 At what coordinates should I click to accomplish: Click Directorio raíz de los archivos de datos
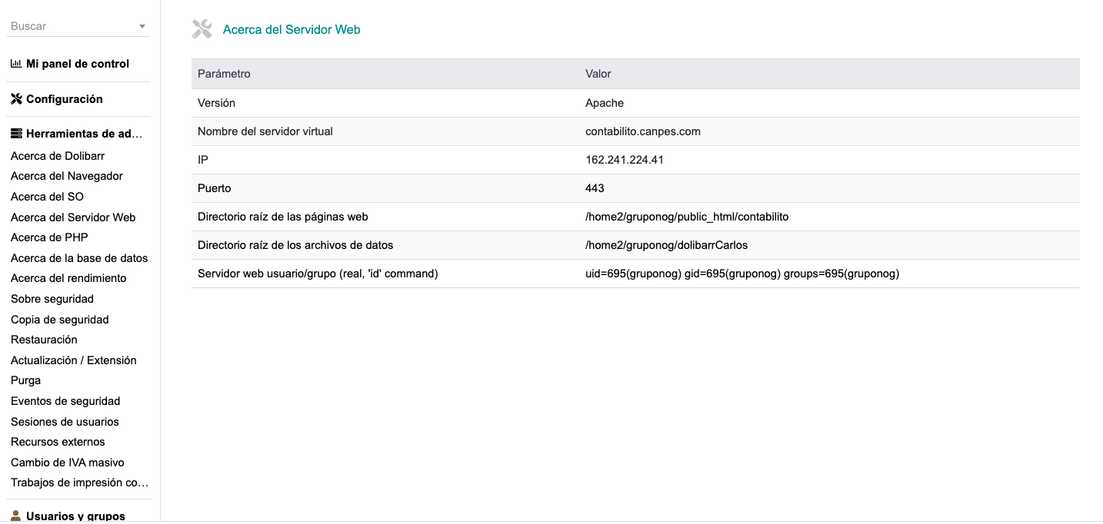pyautogui.click(x=295, y=245)
